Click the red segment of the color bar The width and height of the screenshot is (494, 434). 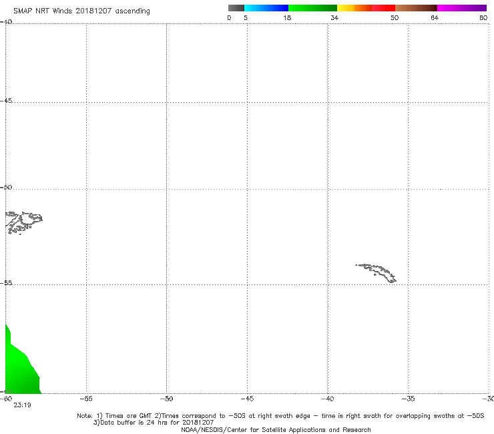pyautogui.click(x=383, y=8)
